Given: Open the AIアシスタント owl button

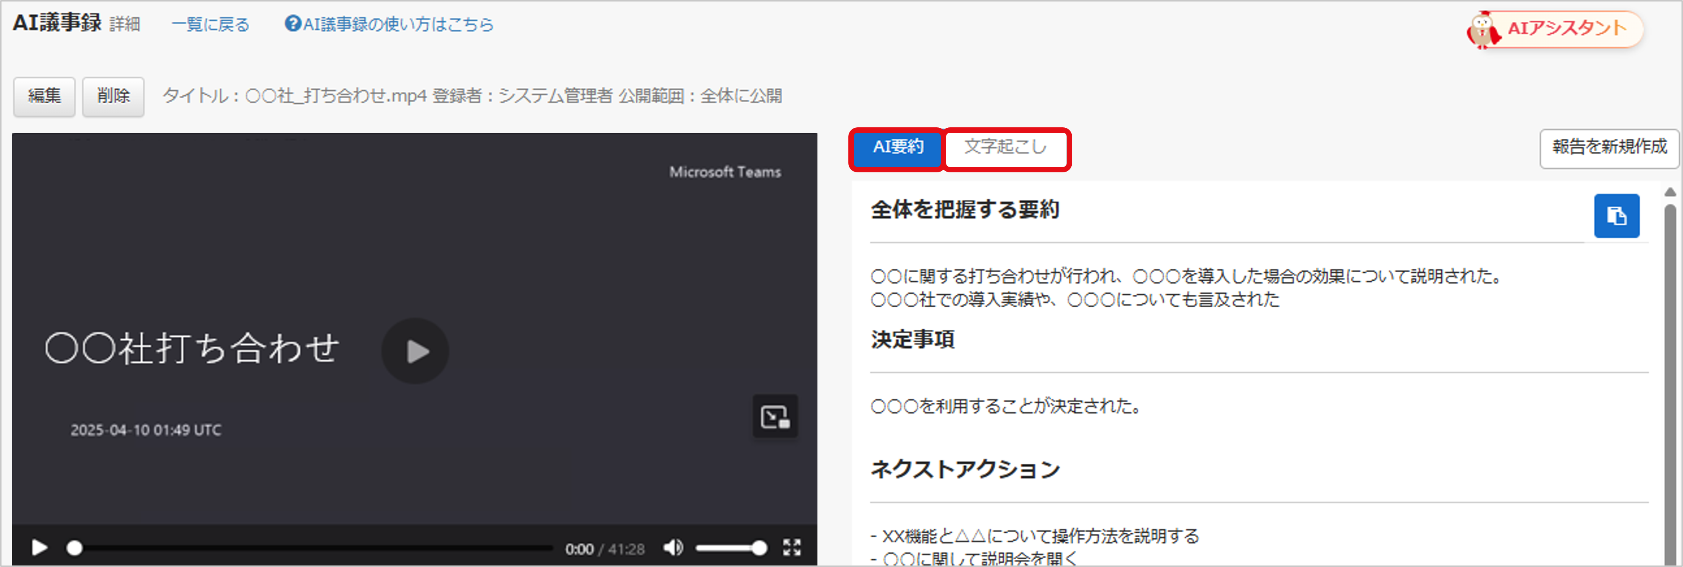Looking at the screenshot, I should tap(1554, 29).
